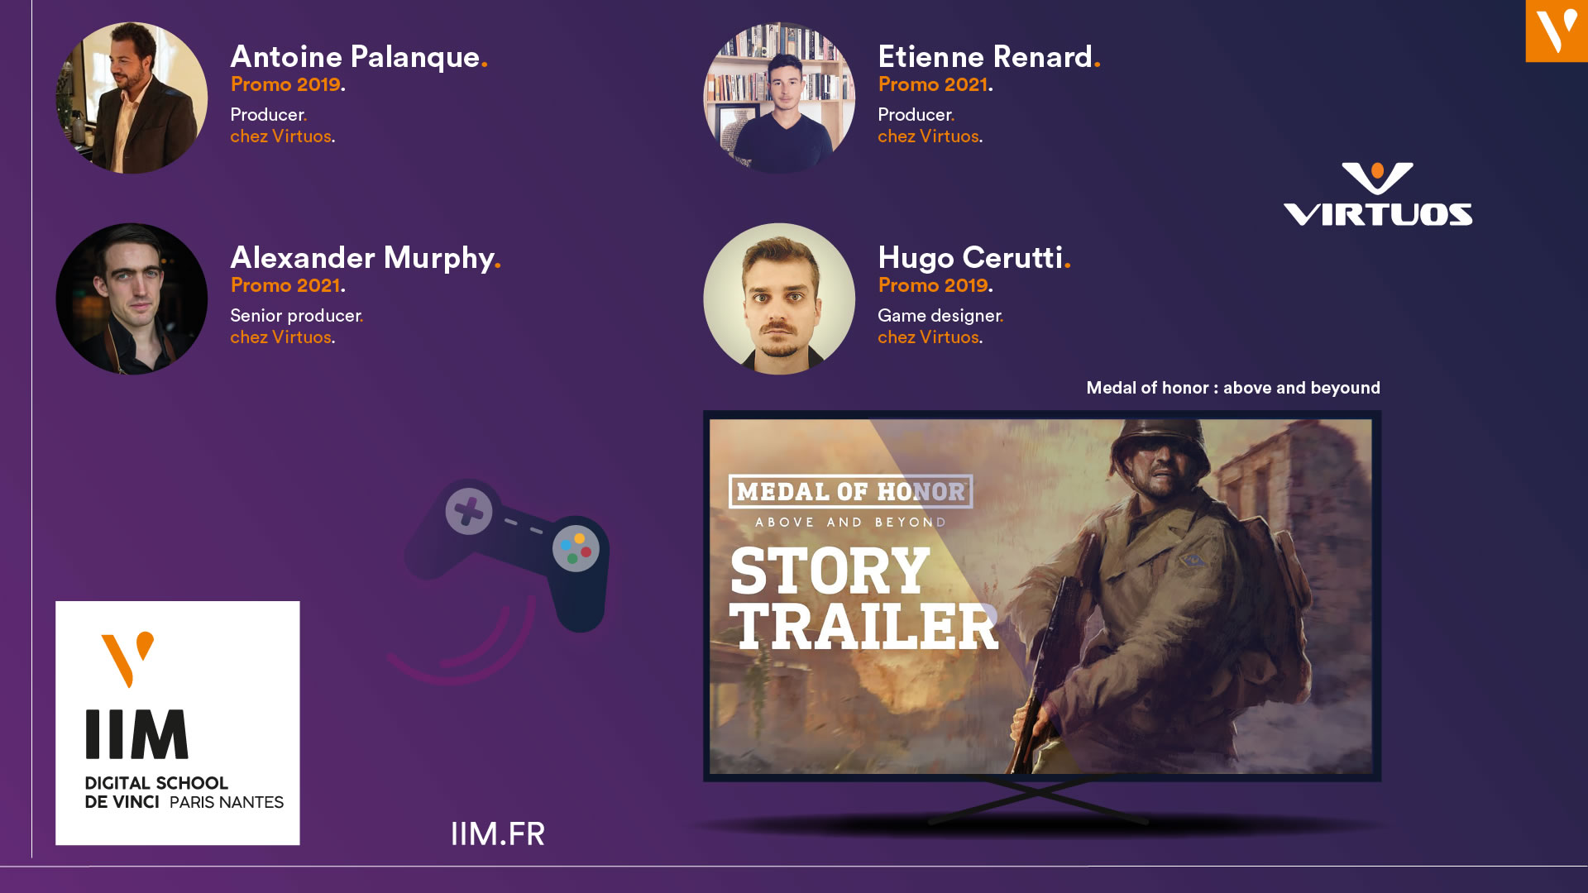1588x893 pixels.
Task: Click the Virtuos company logo
Action: pyautogui.click(x=1377, y=195)
